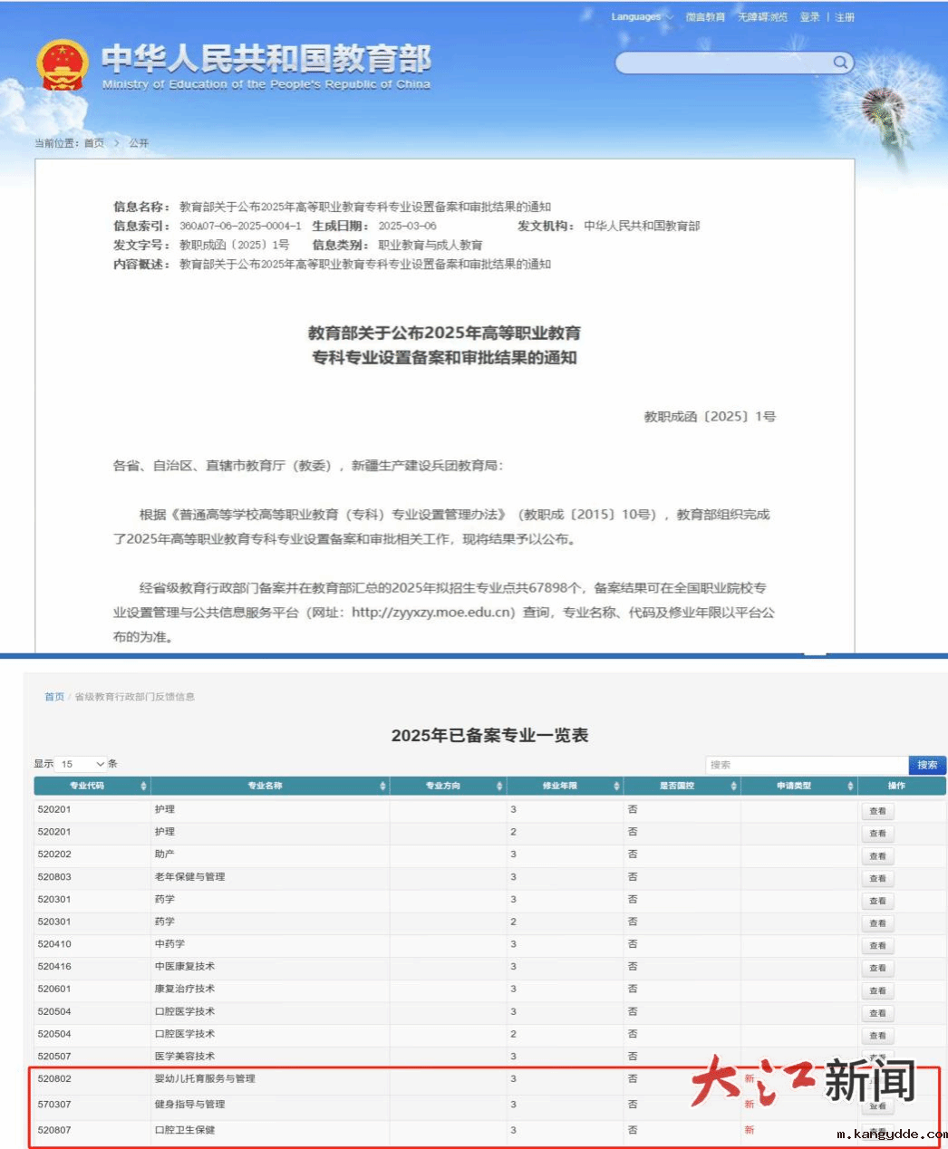Open 无障碍浏览 in the top navigation
This screenshot has height=1149, width=948.
[x=762, y=17]
